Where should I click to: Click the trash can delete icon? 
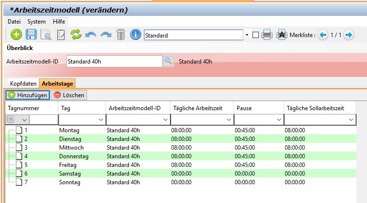[x=121, y=35]
